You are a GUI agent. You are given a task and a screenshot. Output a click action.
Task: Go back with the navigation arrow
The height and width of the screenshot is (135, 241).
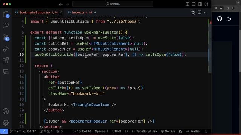point(61,4)
